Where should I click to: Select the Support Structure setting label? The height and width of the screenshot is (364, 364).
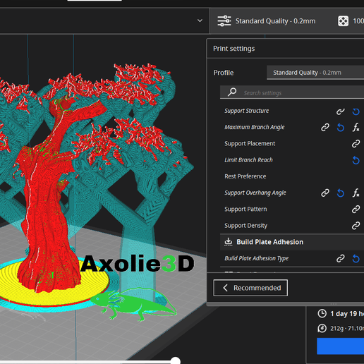click(x=246, y=111)
